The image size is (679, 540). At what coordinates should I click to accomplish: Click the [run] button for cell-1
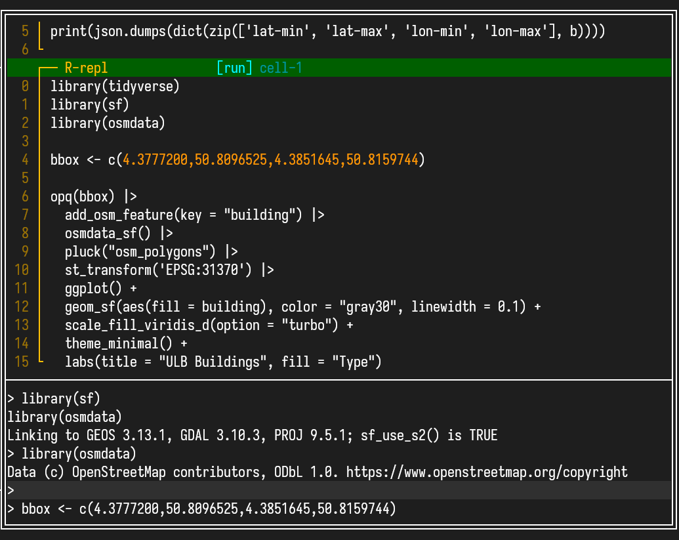[234, 68]
